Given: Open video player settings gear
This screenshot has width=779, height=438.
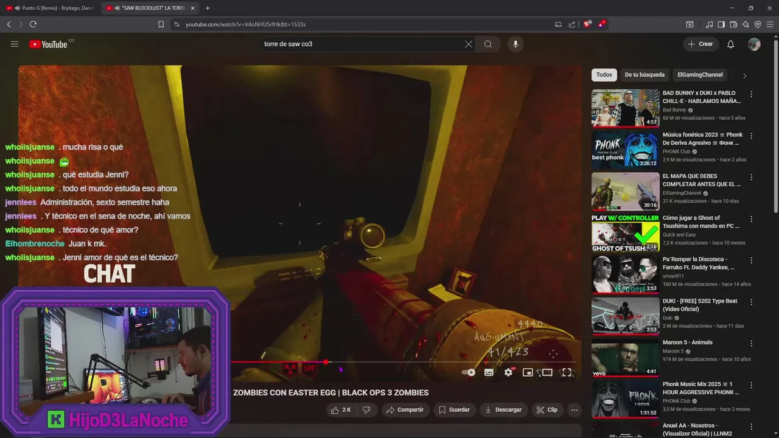Looking at the screenshot, I should [508, 372].
